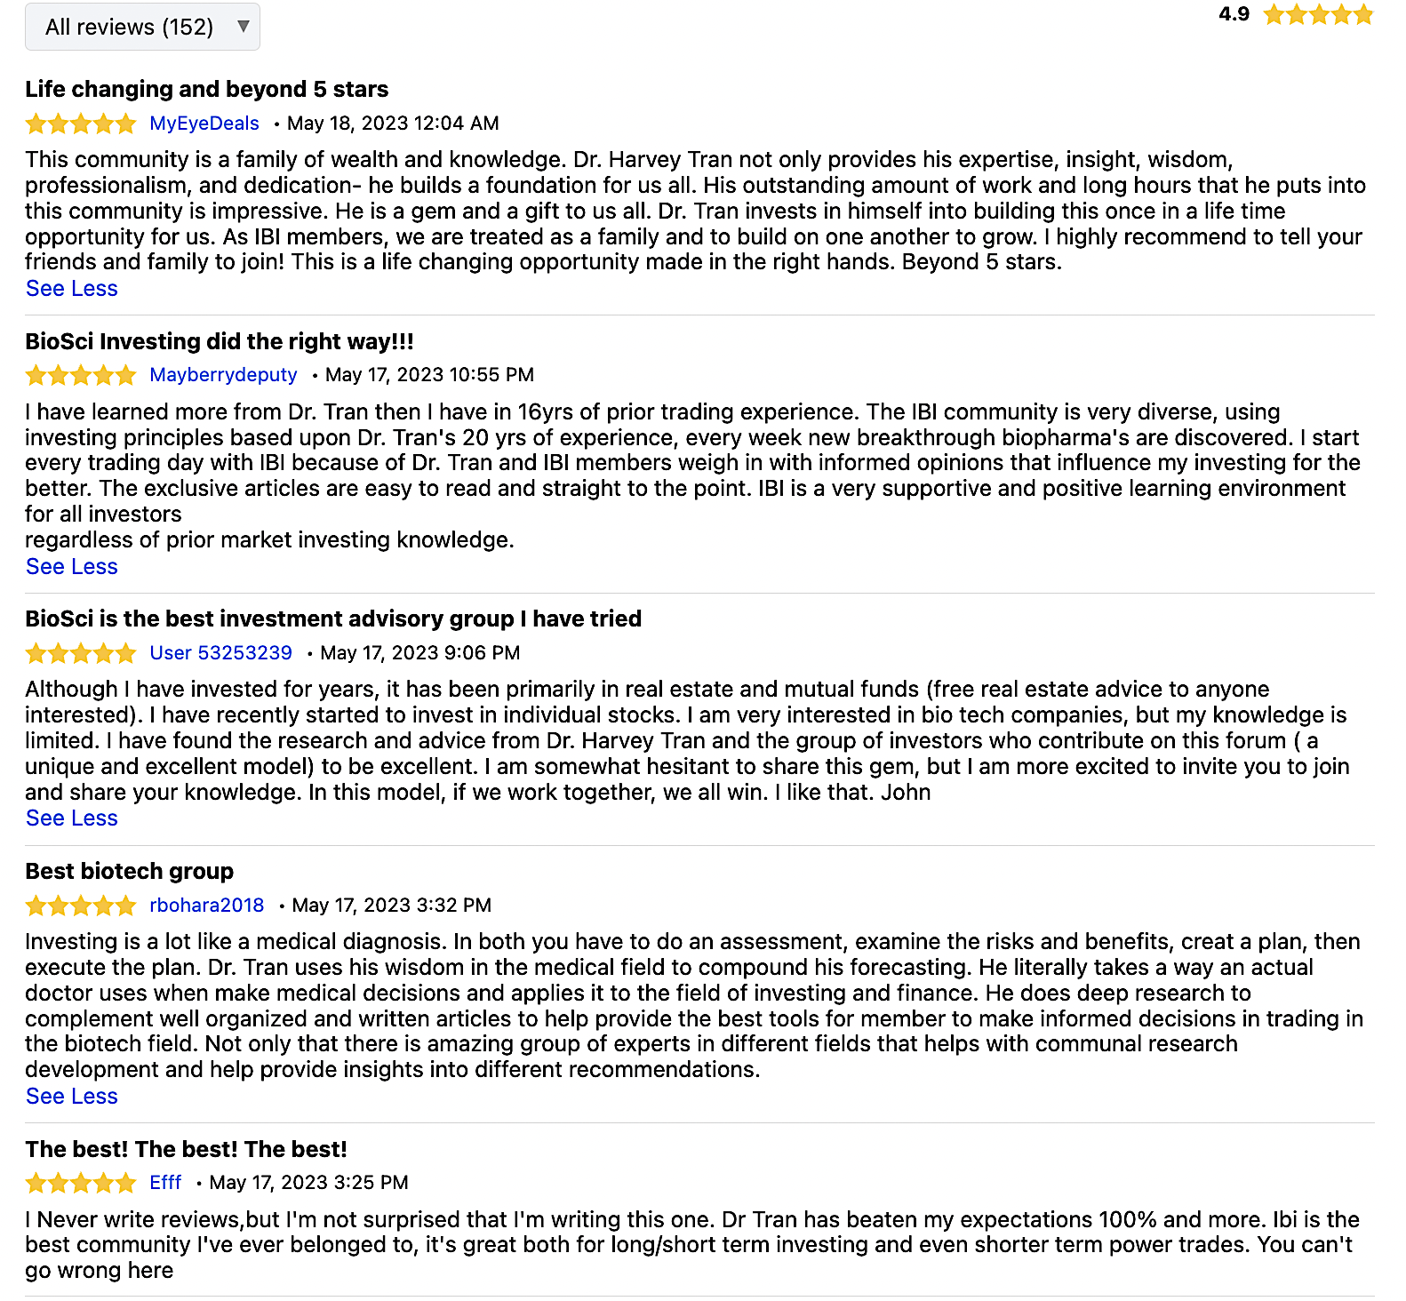
Task: Visit rbohara2018 profile
Action: pos(207,906)
